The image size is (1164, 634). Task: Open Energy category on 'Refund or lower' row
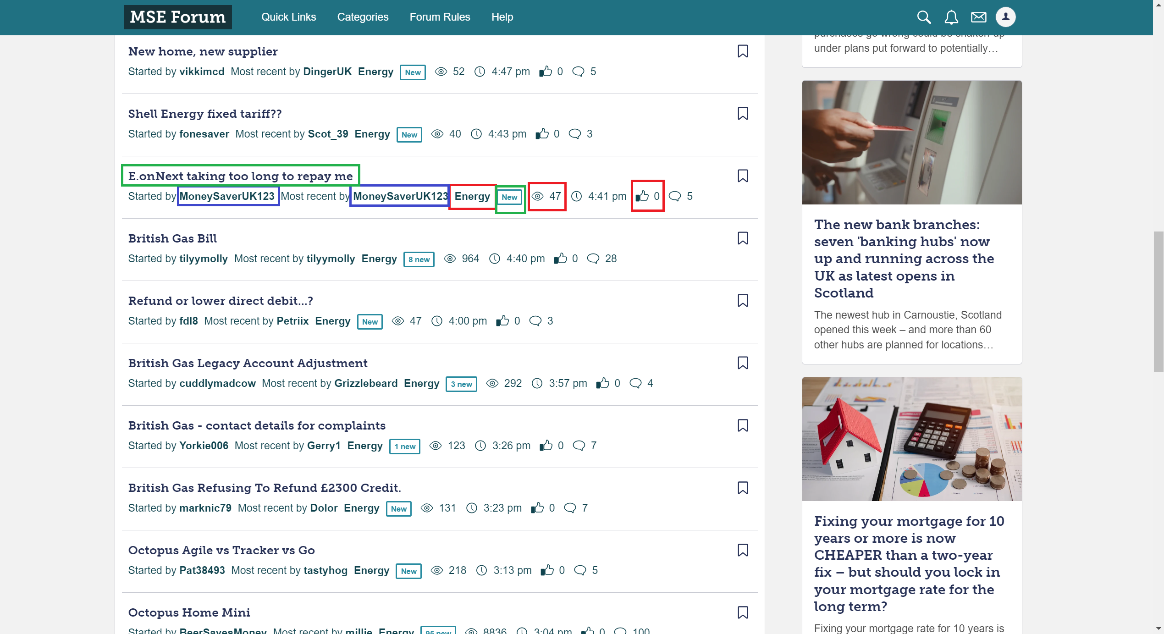(333, 321)
